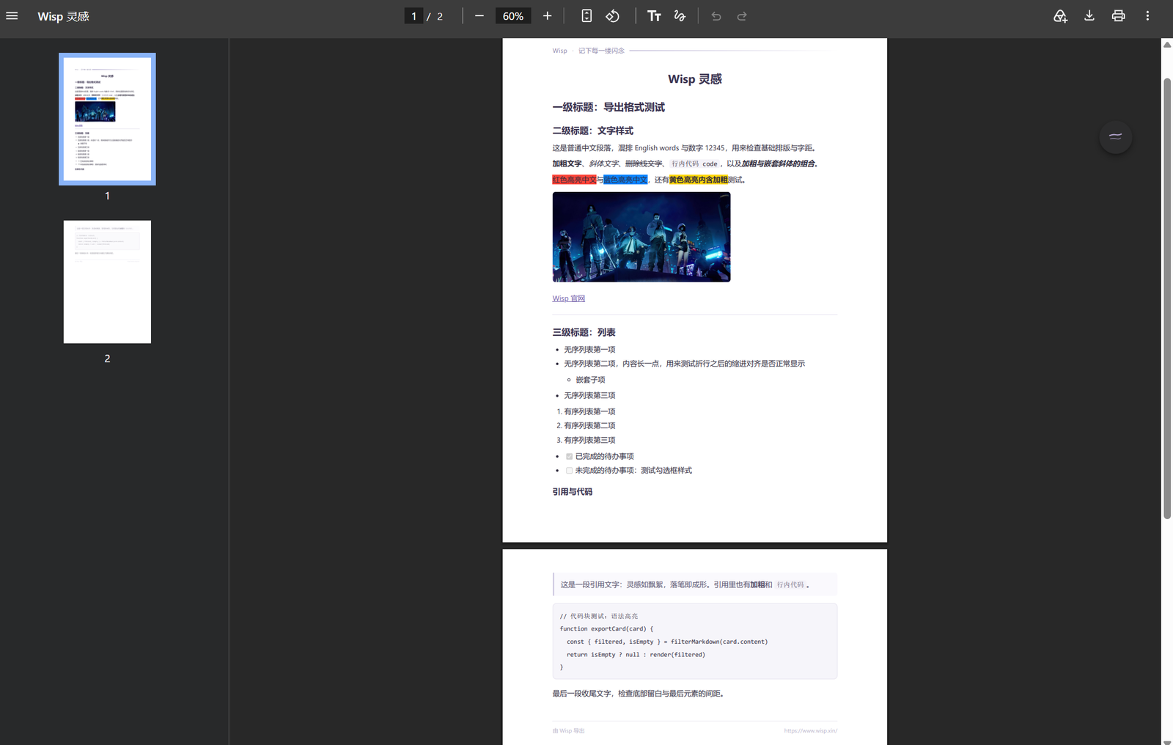Click the code line return isEmpty

click(636, 655)
